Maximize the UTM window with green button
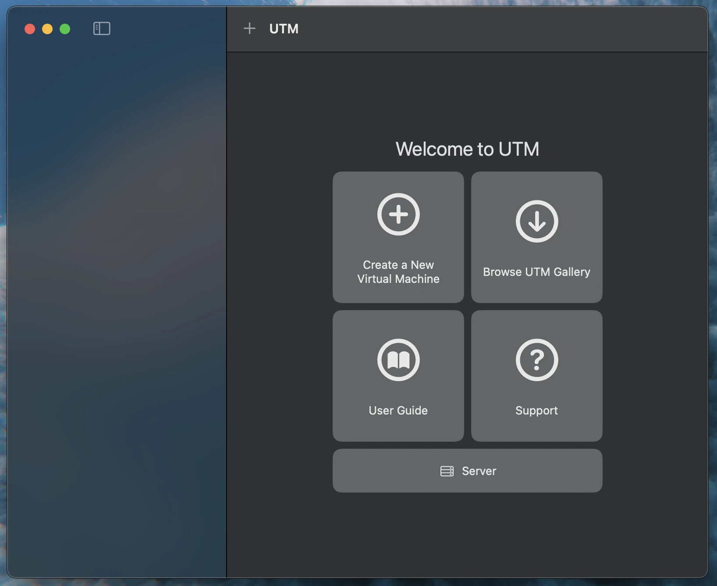Screen dimensions: 717x586 65,29
